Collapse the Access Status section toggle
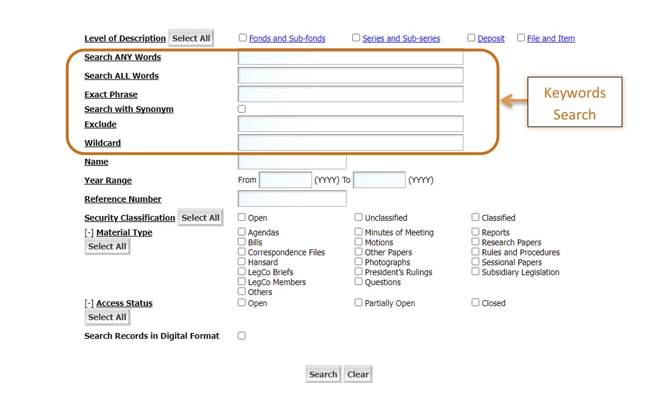The width and height of the screenshot is (656, 400). click(x=89, y=303)
